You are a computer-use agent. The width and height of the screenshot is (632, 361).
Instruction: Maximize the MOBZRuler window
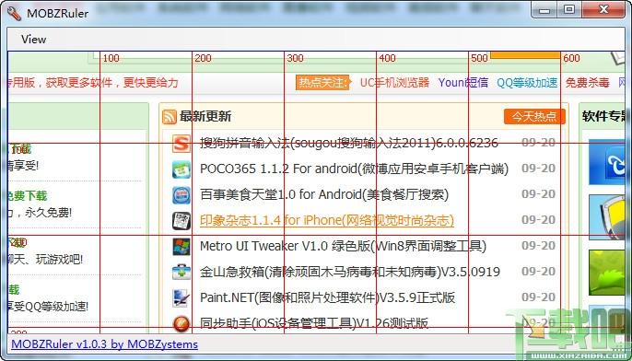[568, 9]
